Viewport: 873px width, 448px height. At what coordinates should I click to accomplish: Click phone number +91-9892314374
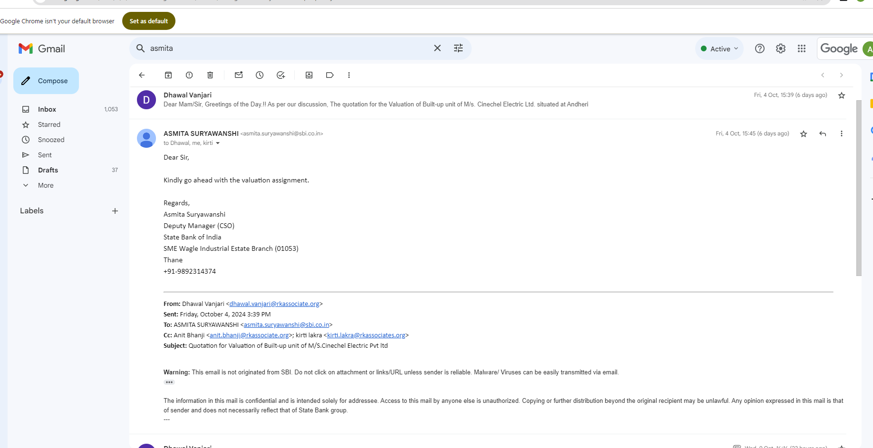(x=190, y=271)
